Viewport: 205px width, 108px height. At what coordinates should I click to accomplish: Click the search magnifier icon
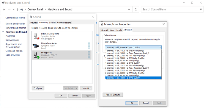click(201, 10)
